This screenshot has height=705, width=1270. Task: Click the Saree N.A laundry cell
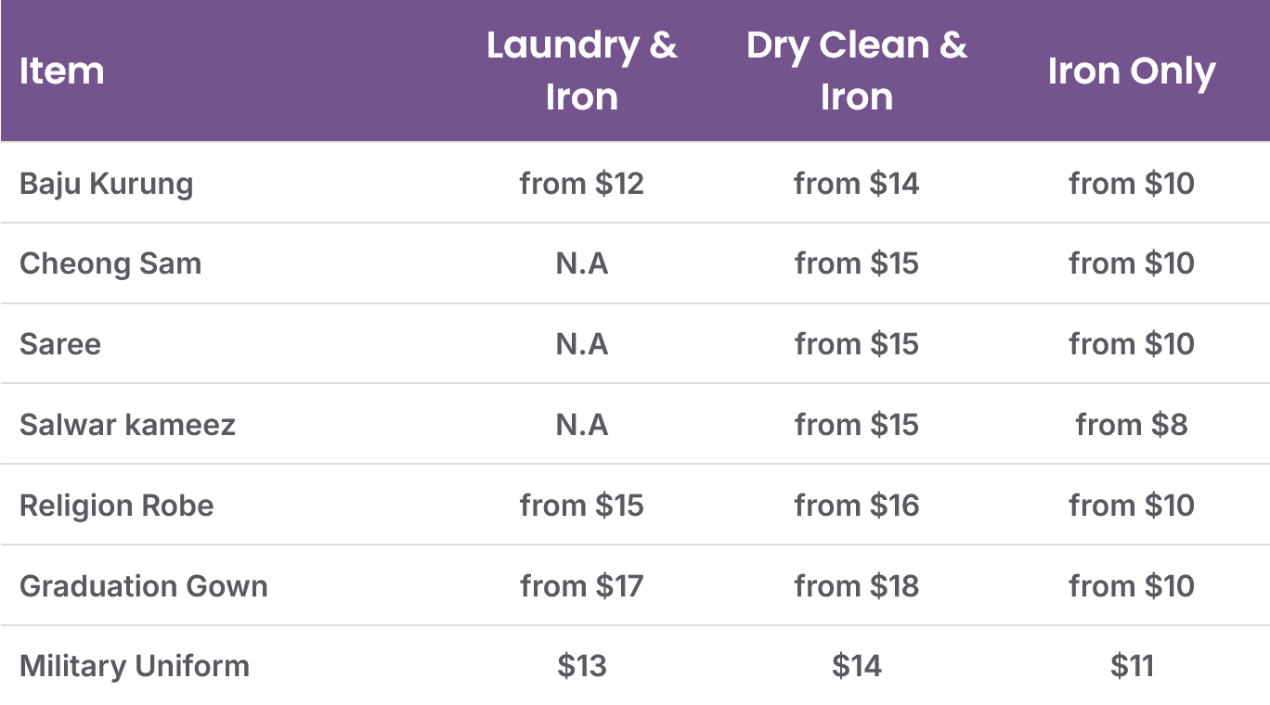(582, 344)
